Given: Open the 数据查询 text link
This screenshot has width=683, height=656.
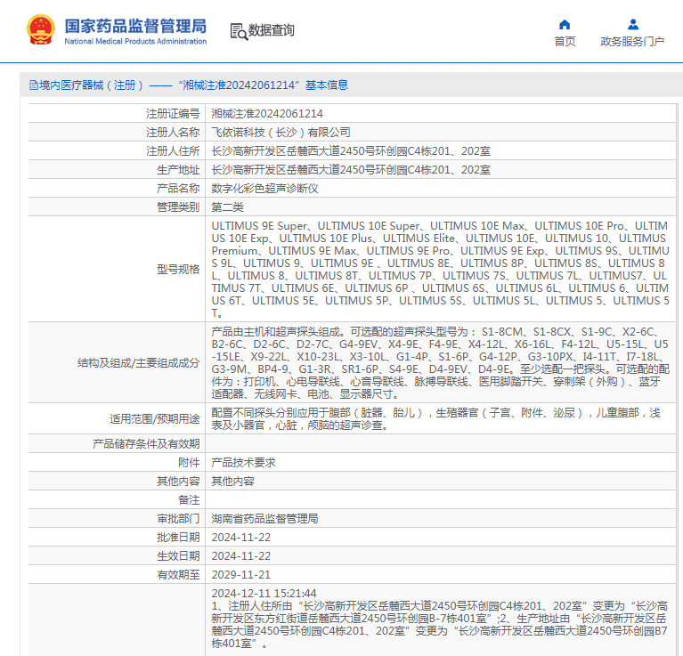Looking at the screenshot, I should pos(272,30).
